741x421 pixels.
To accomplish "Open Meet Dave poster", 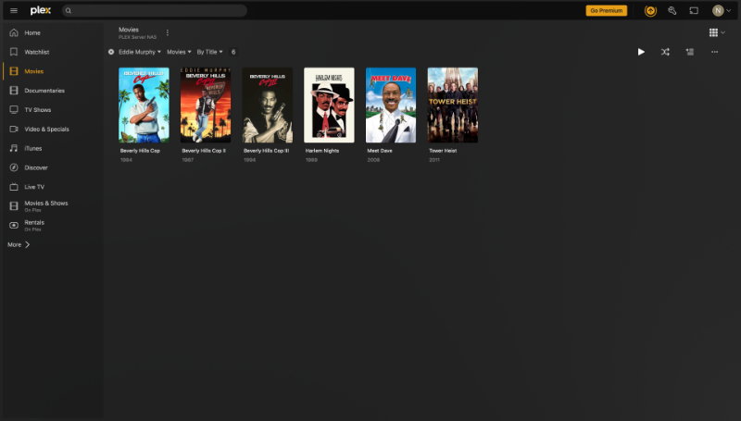I will pyautogui.click(x=391, y=105).
